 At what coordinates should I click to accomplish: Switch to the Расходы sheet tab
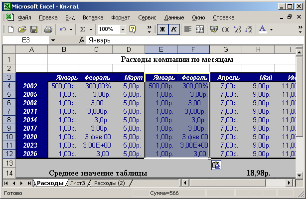[x=50, y=183]
